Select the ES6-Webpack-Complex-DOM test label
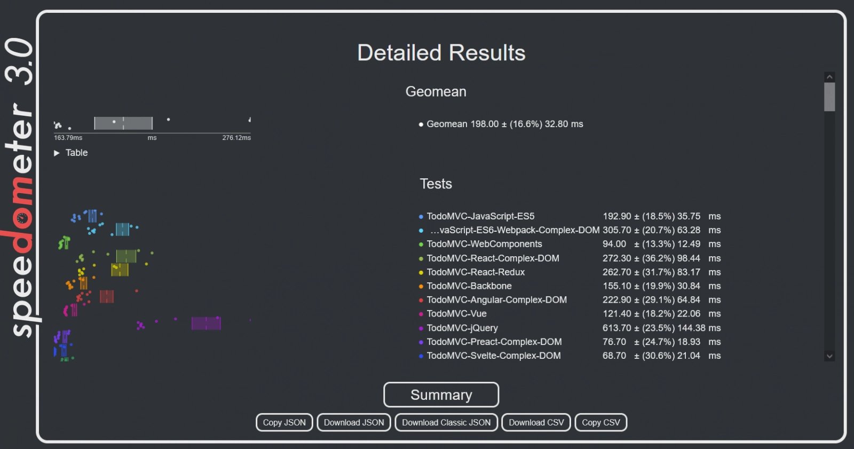Viewport: 854px width, 449px height. pos(515,230)
